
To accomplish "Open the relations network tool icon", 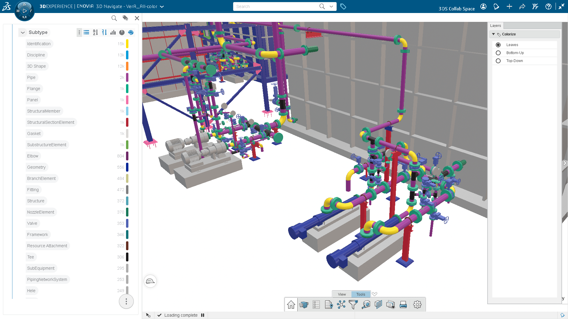I will pyautogui.click(x=341, y=305).
